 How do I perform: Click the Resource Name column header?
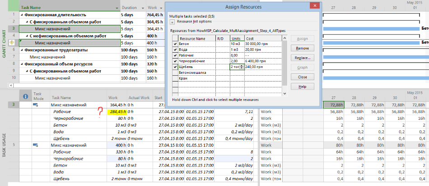click(x=197, y=38)
